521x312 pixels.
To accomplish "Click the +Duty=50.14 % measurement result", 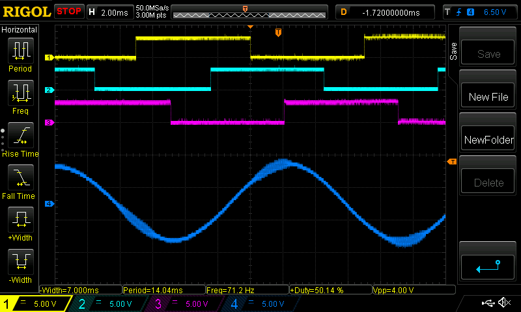I will point(331,290).
